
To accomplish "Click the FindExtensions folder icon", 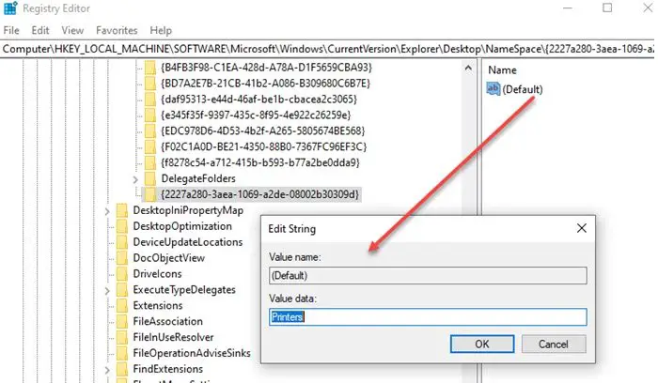I will pyautogui.click(x=121, y=370).
